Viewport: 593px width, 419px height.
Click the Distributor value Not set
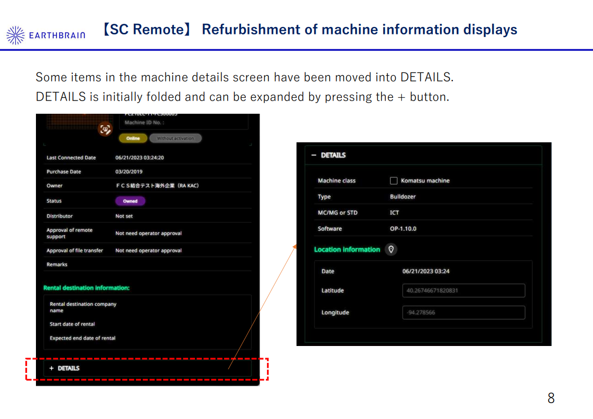point(124,216)
